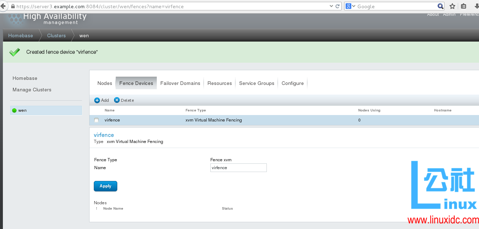
Task: Click the browser back navigation arrow
Action: tap(4, 6)
